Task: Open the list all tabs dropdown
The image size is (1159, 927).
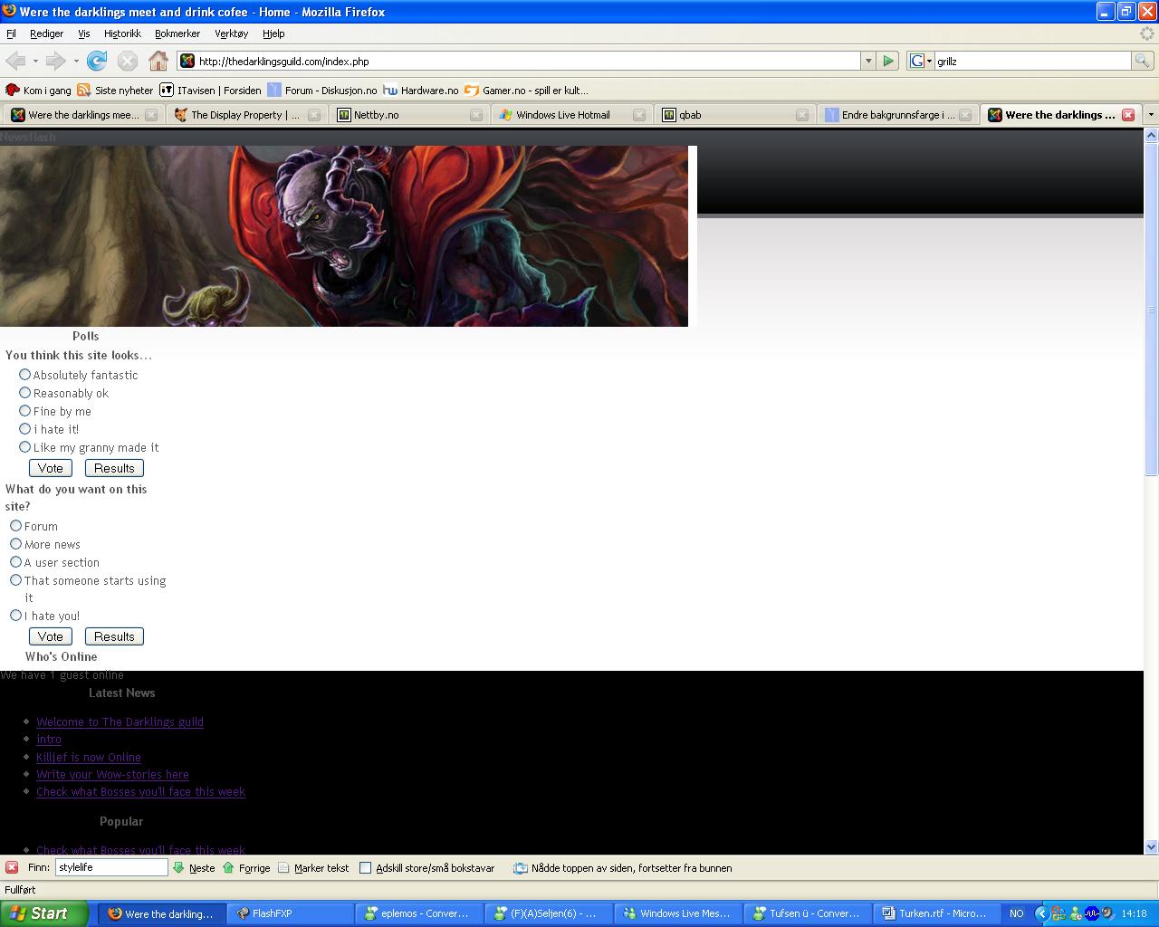Action: (x=1151, y=115)
